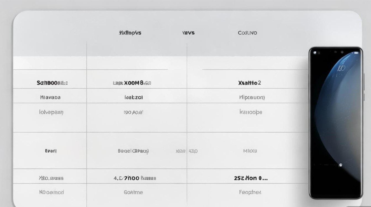Click the "Mlxxa" table cell

coord(250,151)
